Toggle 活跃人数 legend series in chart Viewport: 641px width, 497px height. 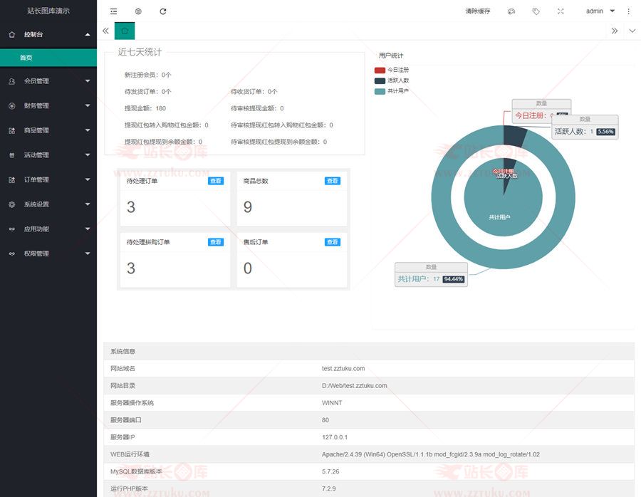click(x=392, y=80)
